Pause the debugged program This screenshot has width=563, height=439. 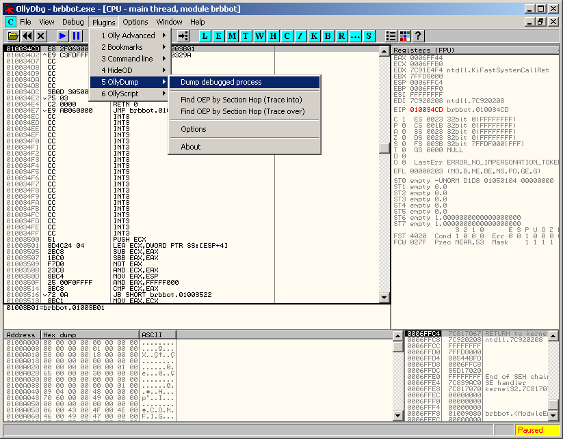[76, 36]
